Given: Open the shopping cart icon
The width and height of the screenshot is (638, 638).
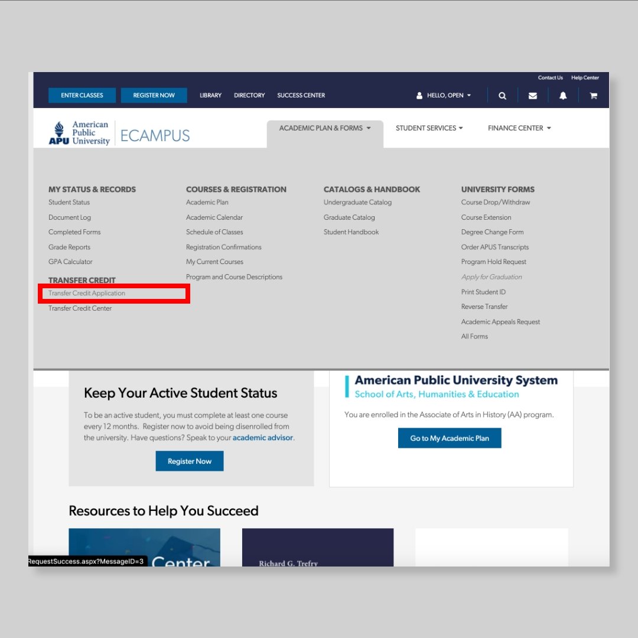Looking at the screenshot, I should click(x=593, y=96).
